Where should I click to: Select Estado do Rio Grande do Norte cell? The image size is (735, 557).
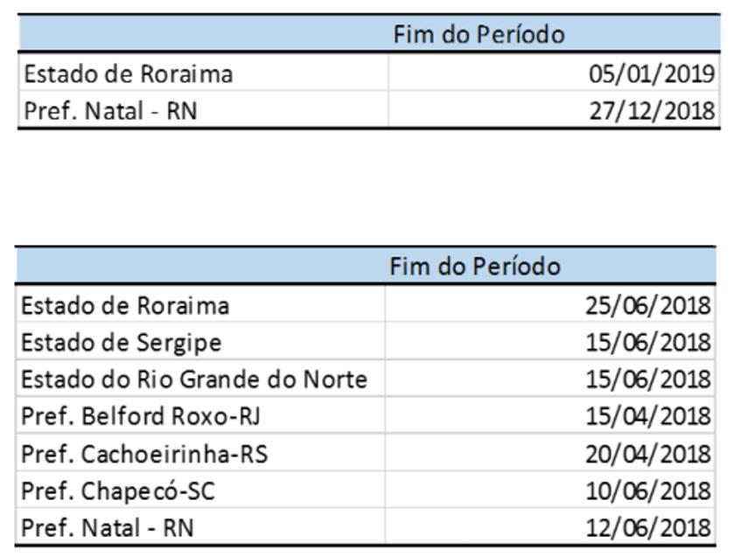pos(194,379)
